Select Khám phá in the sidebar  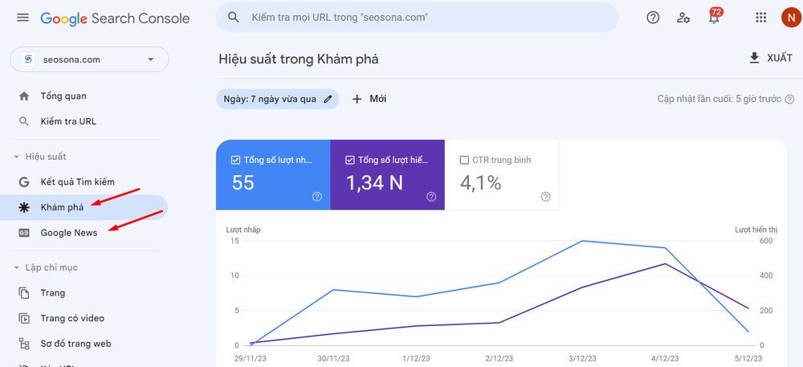point(84,207)
